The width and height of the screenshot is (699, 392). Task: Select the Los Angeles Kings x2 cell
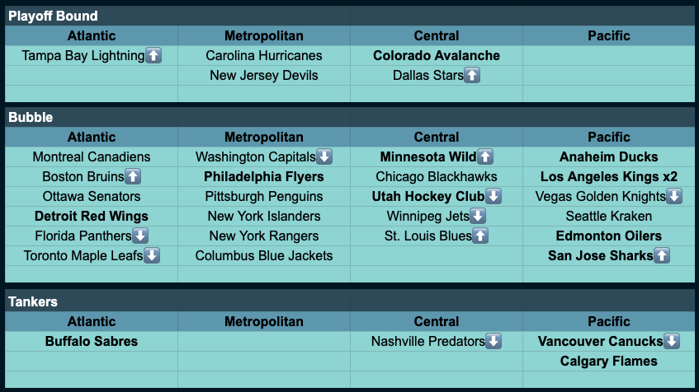click(x=609, y=176)
